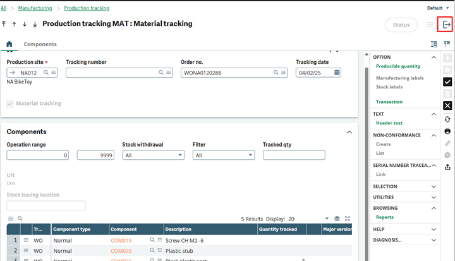Toggle the Material tracking checkbox
Viewport: 455px width, 261px height.
click(10, 104)
